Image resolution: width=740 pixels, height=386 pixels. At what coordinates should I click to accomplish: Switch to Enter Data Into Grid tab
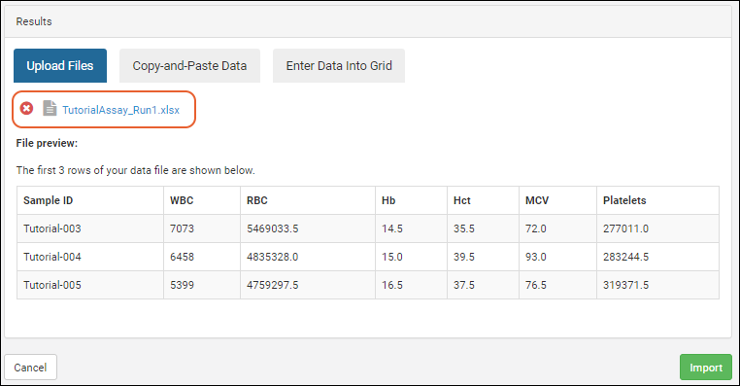(339, 66)
